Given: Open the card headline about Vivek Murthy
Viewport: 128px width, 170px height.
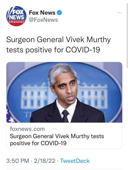Looking at the screenshot, I should pyautogui.click(x=57, y=140).
